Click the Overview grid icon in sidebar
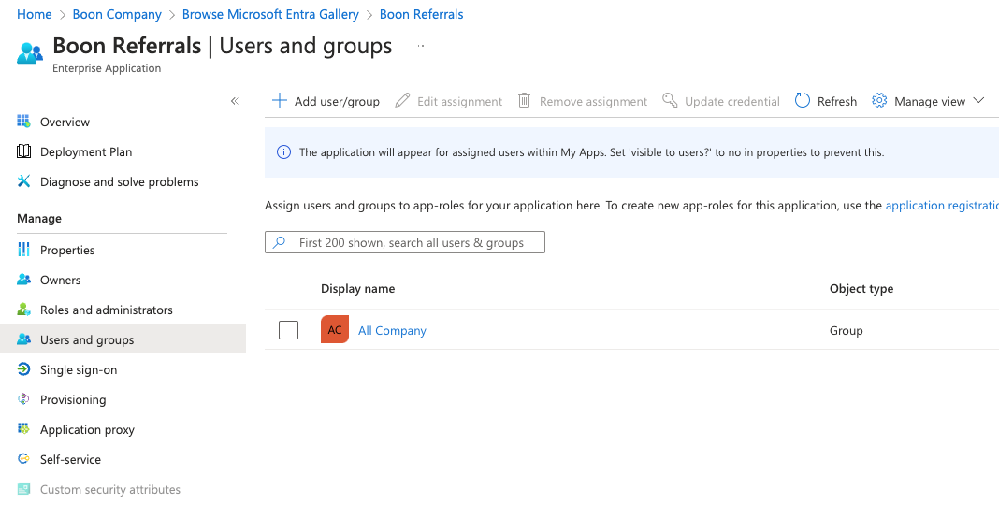 tap(23, 122)
